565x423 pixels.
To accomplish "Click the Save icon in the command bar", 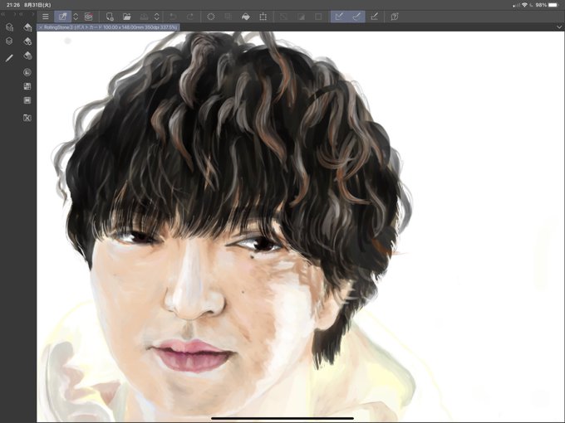I will (144, 17).
